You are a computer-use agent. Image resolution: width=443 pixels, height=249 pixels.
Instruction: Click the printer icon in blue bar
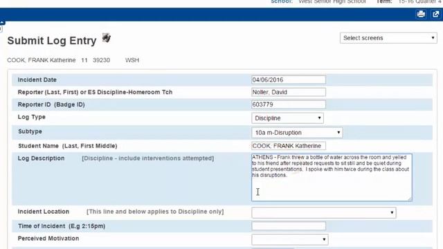pyautogui.click(x=421, y=14)
